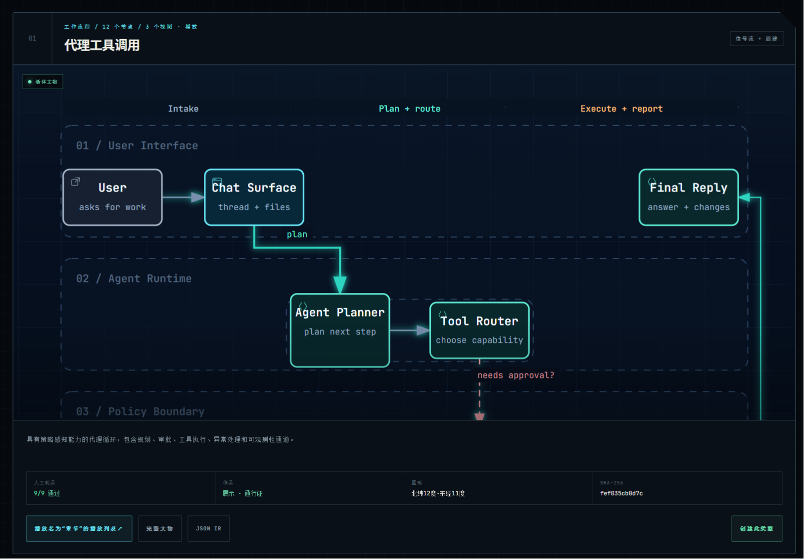Screen dimensions: 804x559
Task: Click the window icon in Chat Surface node
Action: [x=217, y=181]
